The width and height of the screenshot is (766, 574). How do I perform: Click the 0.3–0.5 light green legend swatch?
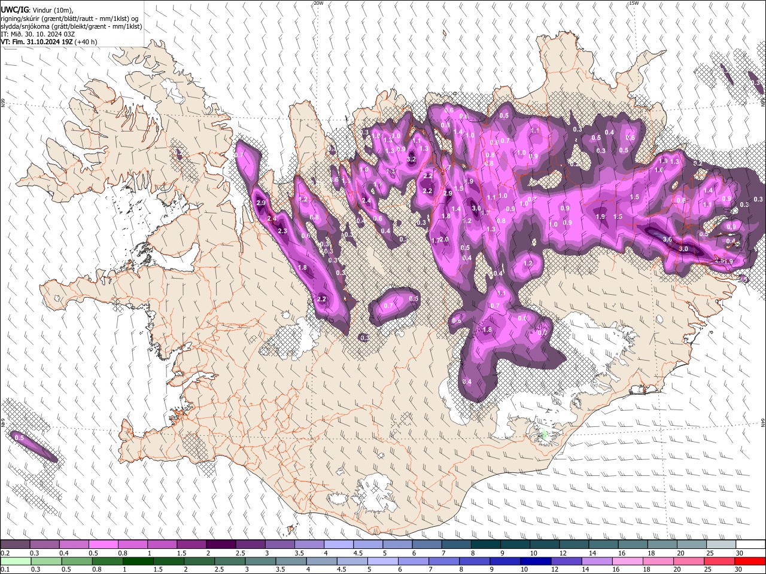(46, 561)
